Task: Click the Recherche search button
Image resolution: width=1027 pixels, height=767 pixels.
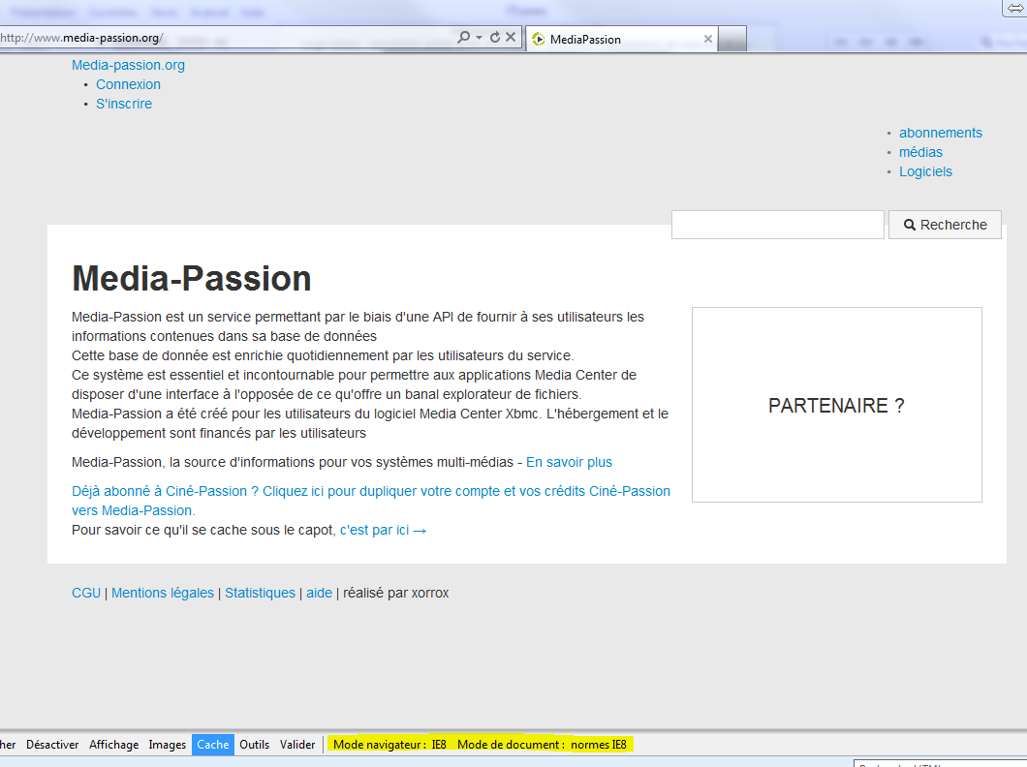Action: (945, 225)
